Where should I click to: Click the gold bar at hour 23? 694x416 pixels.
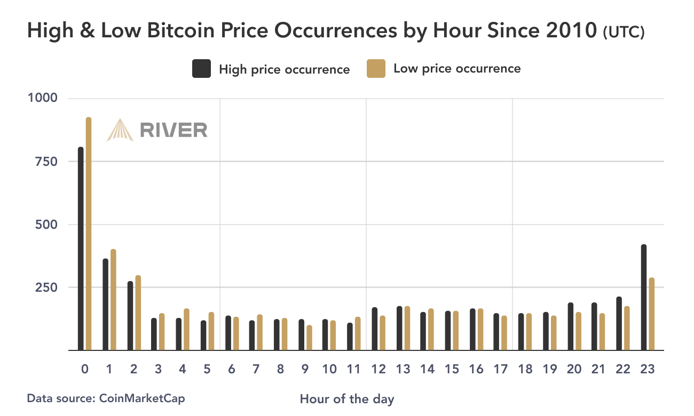click(651, 314)
